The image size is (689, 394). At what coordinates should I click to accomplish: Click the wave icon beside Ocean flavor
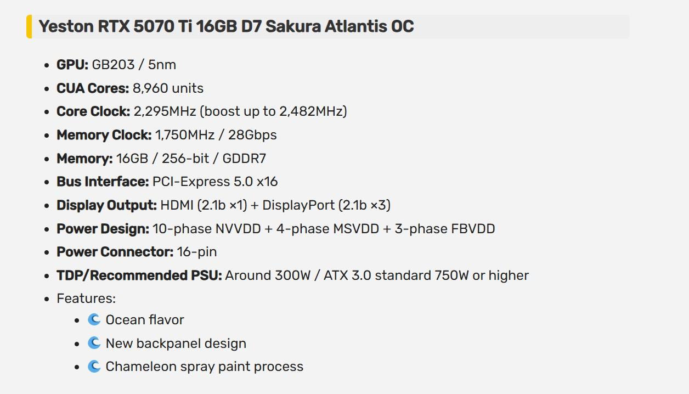tap(94, 319)
